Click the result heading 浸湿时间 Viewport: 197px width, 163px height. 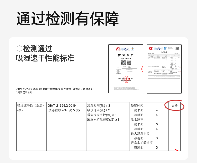pos(137,106)
